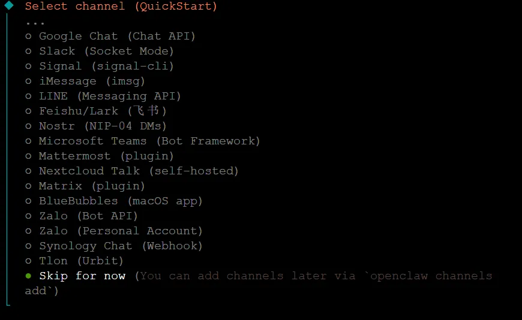Click the teal diamond prompt icon
Screen dimensions: 522x320
click(x=8, y=6)
